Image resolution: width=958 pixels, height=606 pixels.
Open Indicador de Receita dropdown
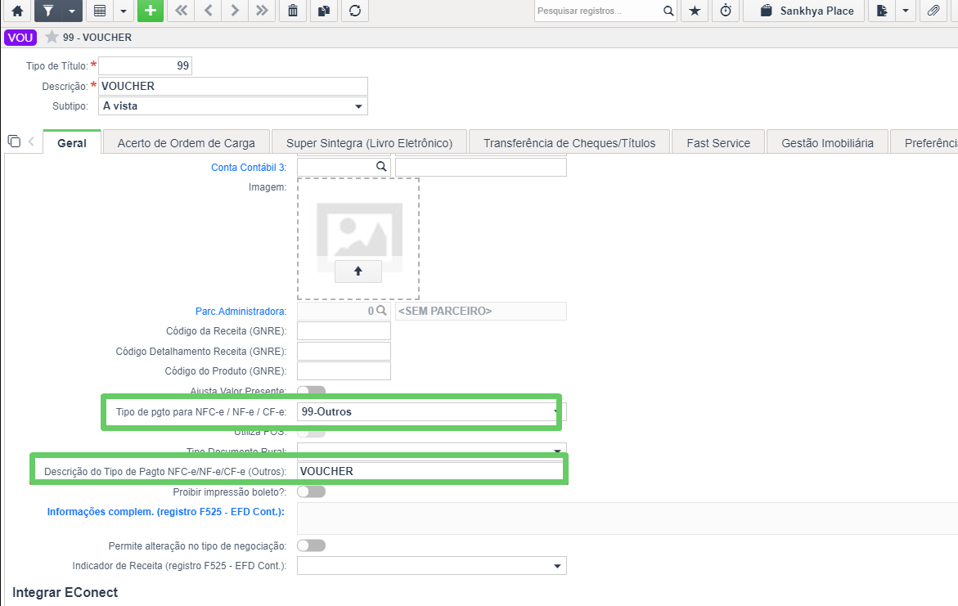431,566
